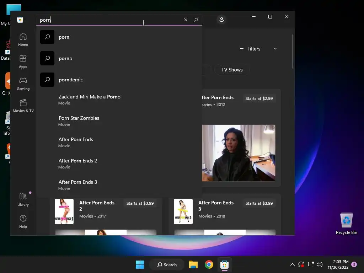Select 'Zack and Miri Make a Porno' suggestion
Viewport: 364px width, 273px height.
pyautogui.click(x=119, y=100)
